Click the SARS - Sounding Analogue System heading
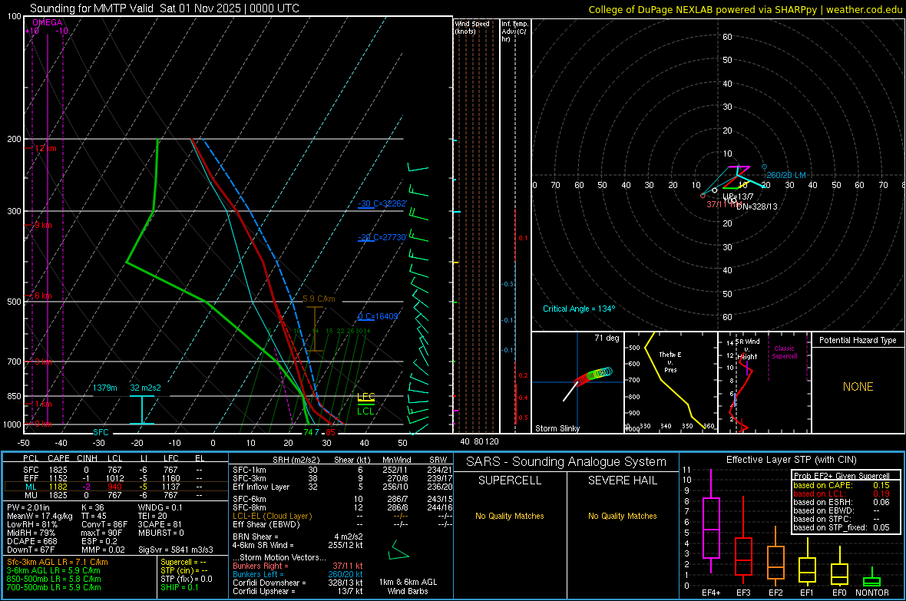 pos(567,462)
